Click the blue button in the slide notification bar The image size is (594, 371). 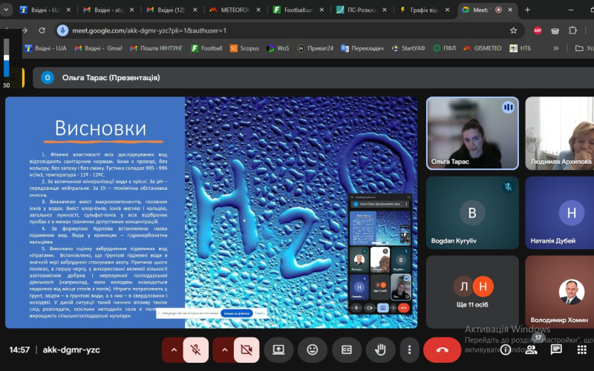(236, 313)
